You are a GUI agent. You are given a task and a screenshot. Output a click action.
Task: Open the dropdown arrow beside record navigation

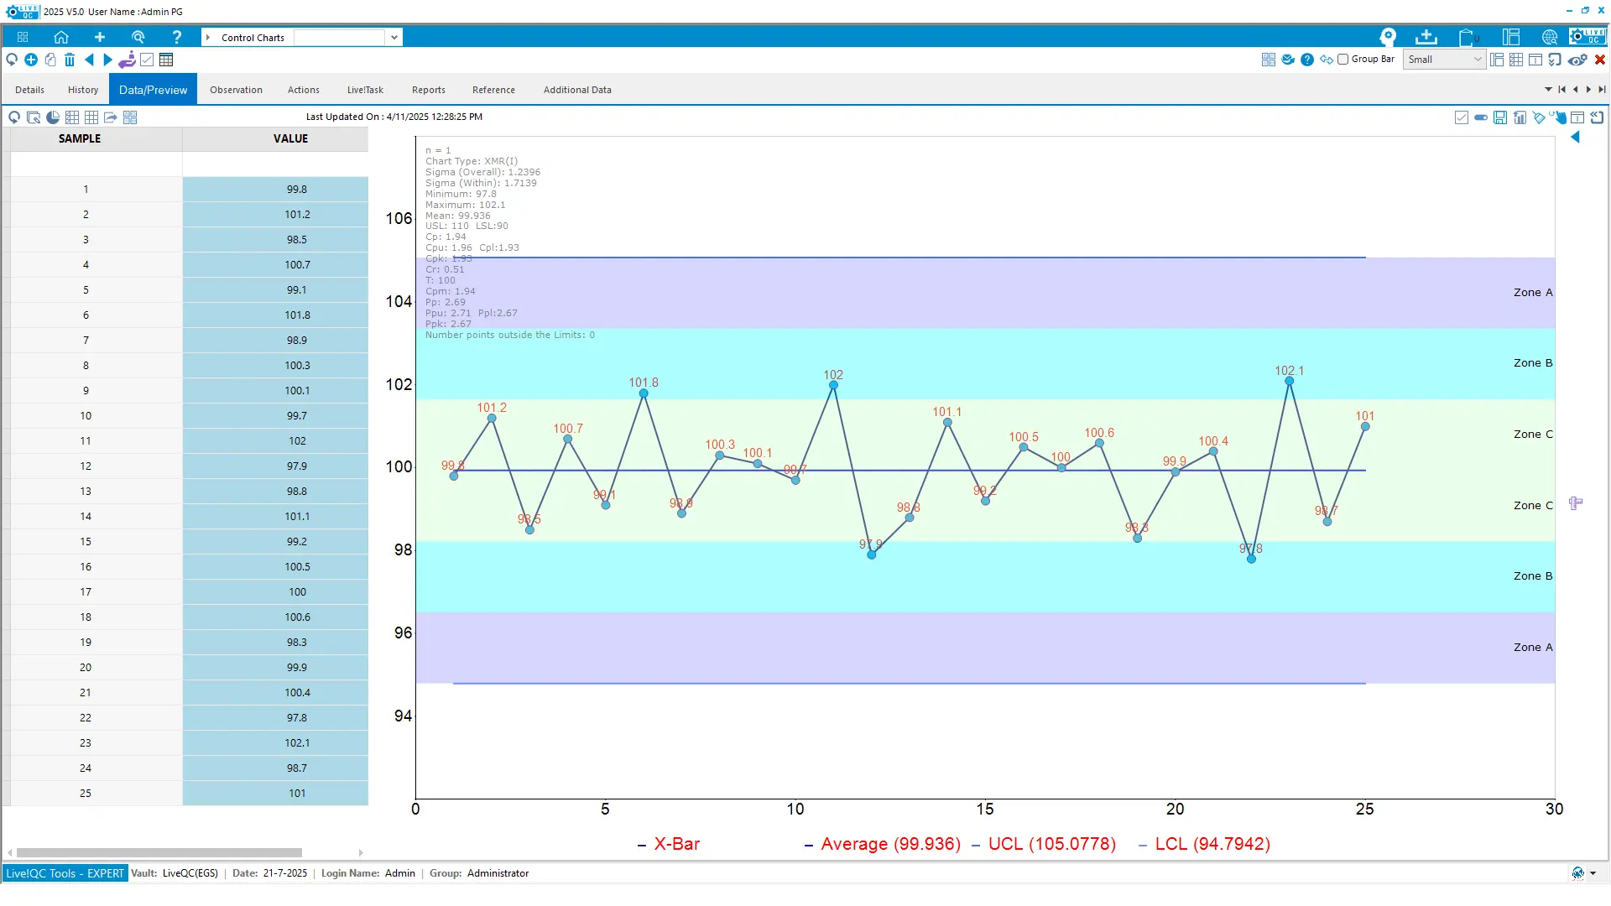(1548, 90)
